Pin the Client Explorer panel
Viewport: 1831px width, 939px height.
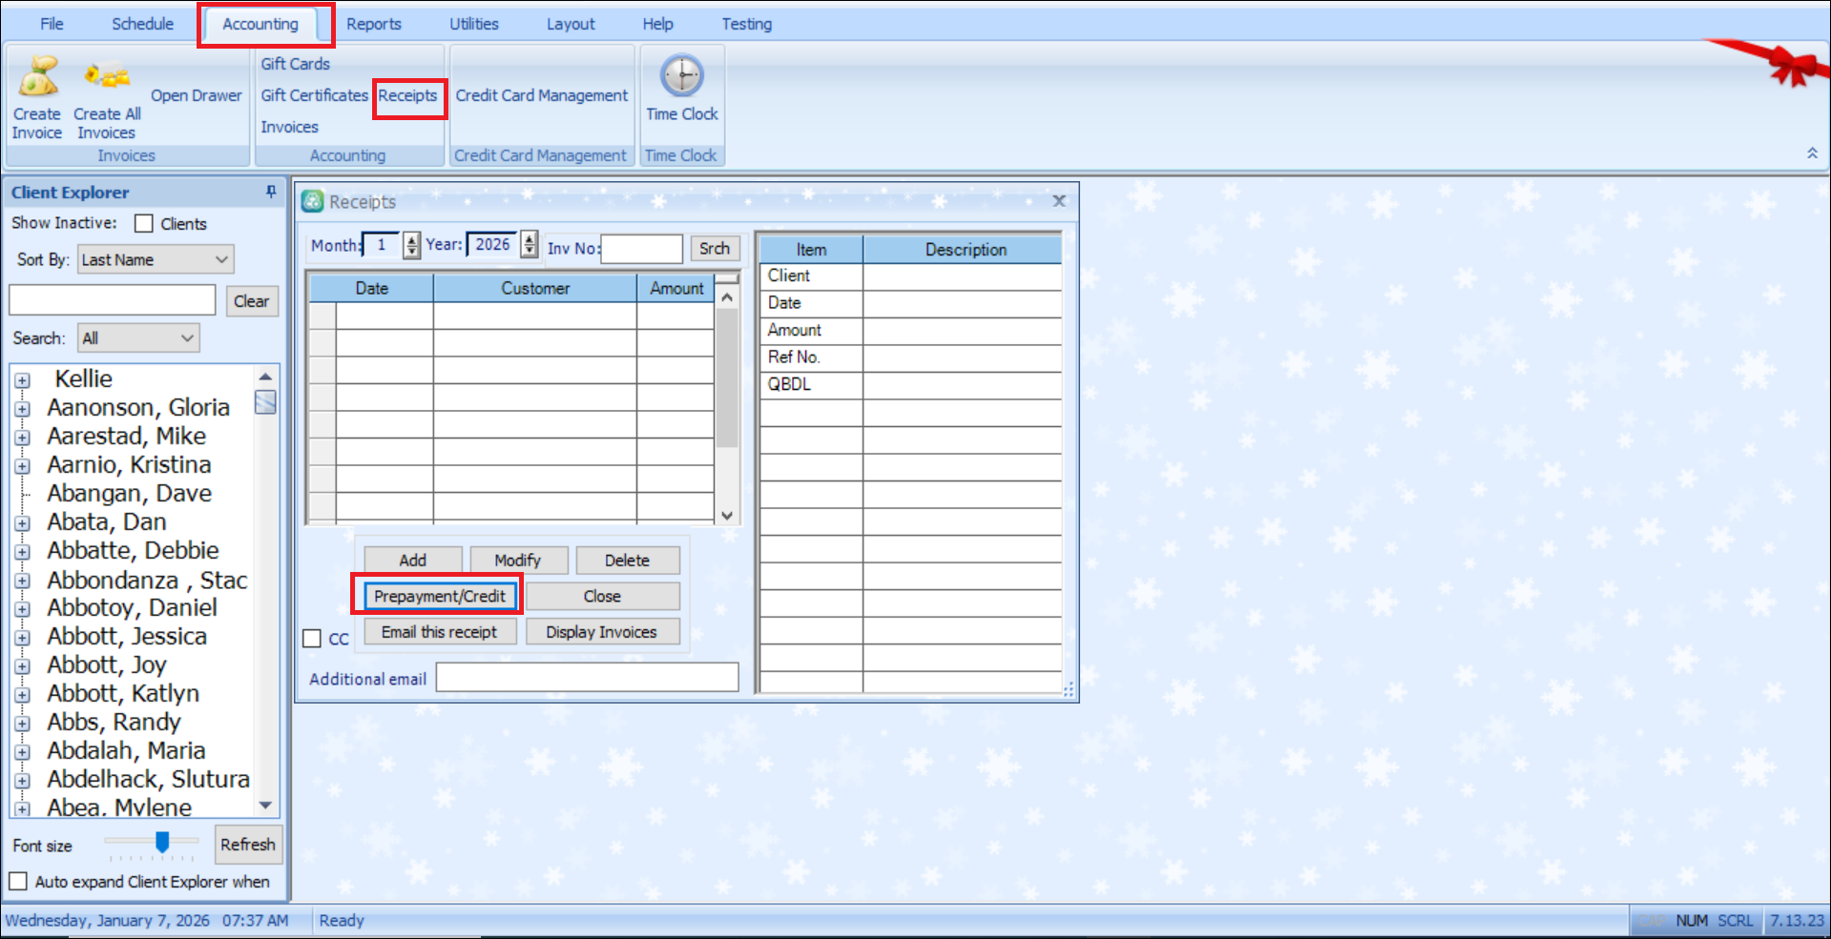[x=271, y=193]
